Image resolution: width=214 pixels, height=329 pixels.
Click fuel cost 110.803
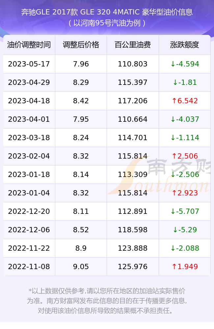pyautogui.click(x=133, y=64)
